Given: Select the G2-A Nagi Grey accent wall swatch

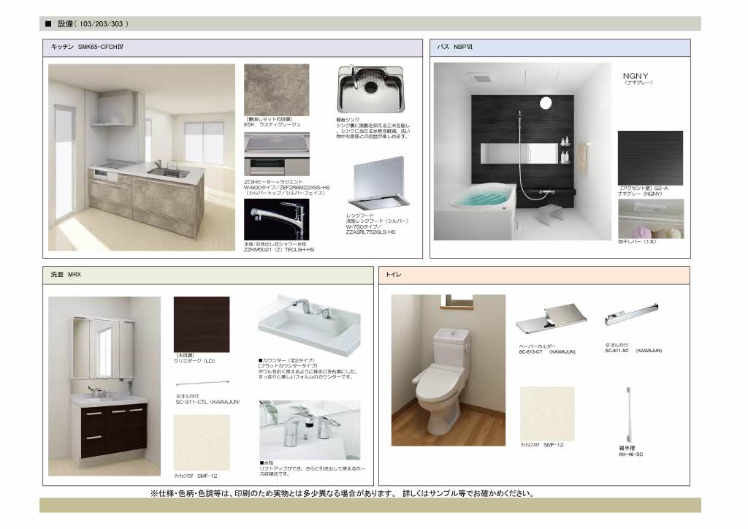Looking at the screenshot, I should coord(650,158).
